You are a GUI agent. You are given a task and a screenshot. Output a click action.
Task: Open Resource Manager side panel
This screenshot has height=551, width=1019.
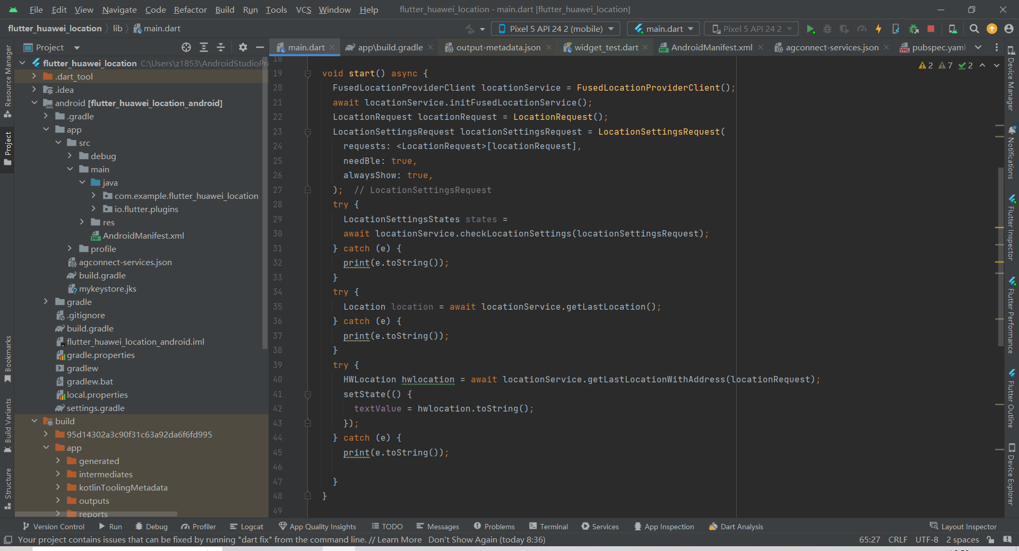pos(8,81)
